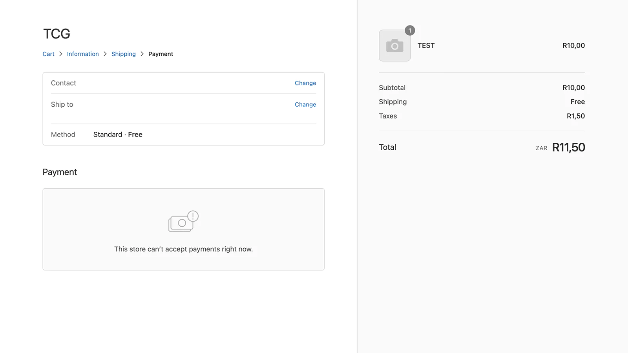Click the chevron before Payment breadcrumb
Image resolution: width=628 pixels, height=353 pixels.
point(142,54)
